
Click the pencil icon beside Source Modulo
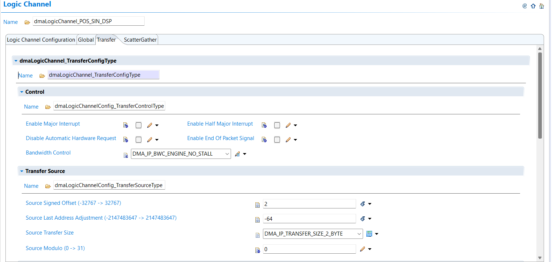click(364, 249)
